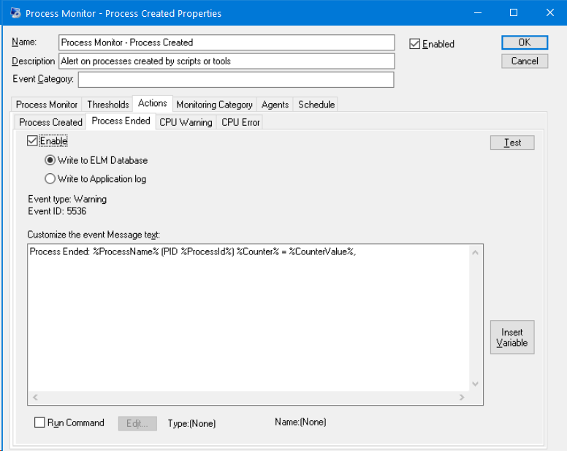Click the OK button

[525, 42]
